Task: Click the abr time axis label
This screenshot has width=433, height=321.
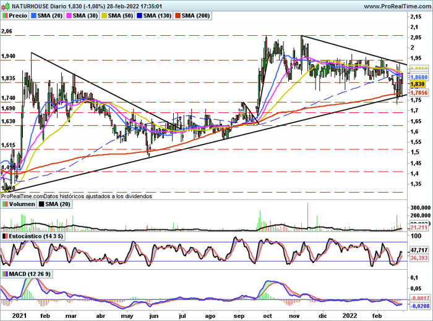Action: pyautogui.click(x=100, y=316)
